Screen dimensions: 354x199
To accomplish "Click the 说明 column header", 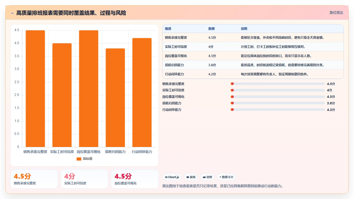I will click(x=244, y=29).
